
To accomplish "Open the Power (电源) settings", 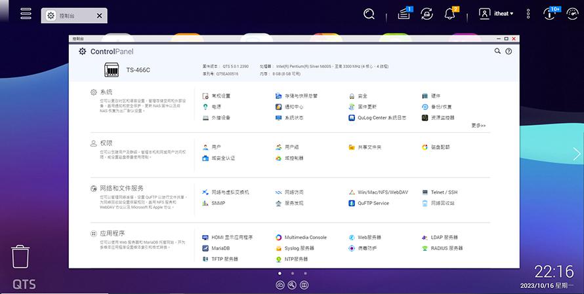I will (x=211, y=107).
